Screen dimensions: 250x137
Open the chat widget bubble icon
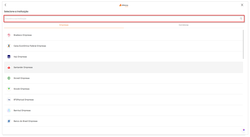click(x=244, y=130)
